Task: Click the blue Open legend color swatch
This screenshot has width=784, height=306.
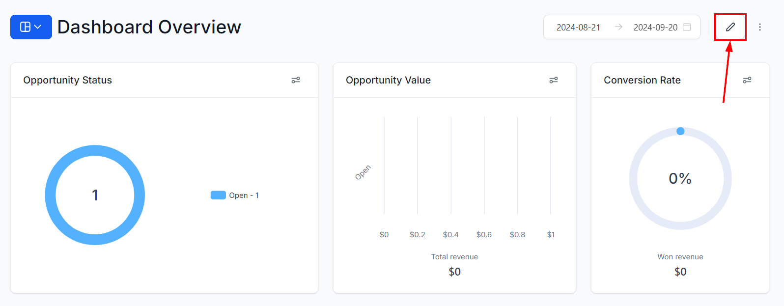Action: (218, 195)
